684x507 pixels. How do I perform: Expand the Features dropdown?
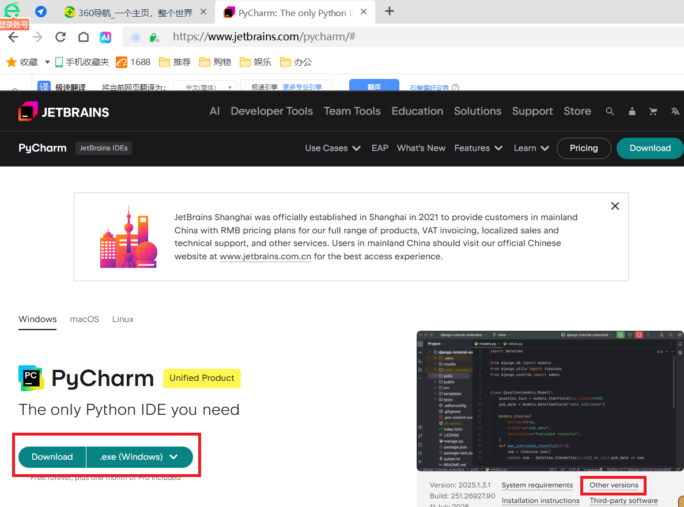[478, 148]
